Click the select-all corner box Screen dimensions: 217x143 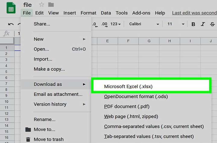click(7, 41)
